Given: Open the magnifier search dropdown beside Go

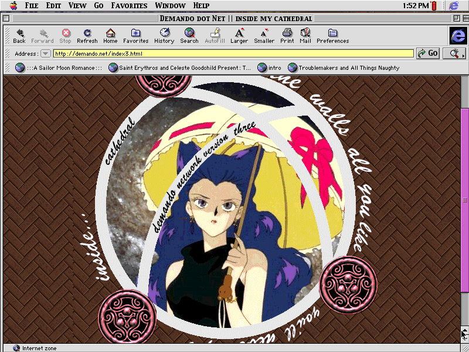Looking at the screenshot, I should pos(453,53).
